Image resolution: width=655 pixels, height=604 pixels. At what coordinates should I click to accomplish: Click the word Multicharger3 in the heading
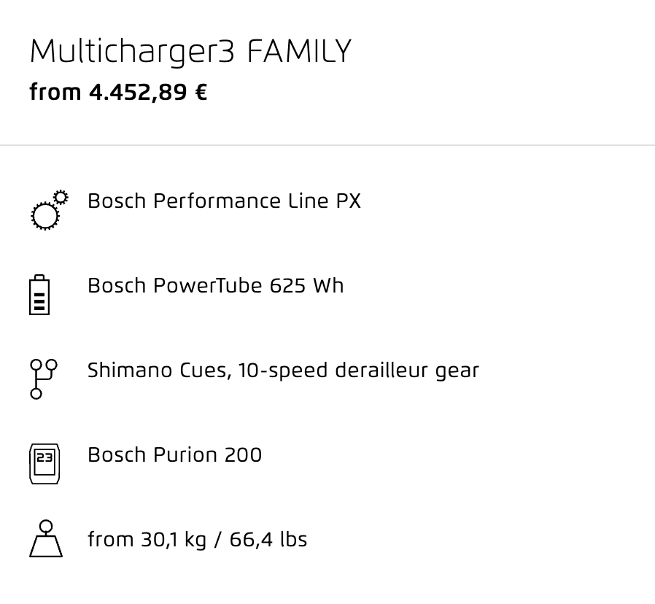pyautogui.click(x=132, y=52)
